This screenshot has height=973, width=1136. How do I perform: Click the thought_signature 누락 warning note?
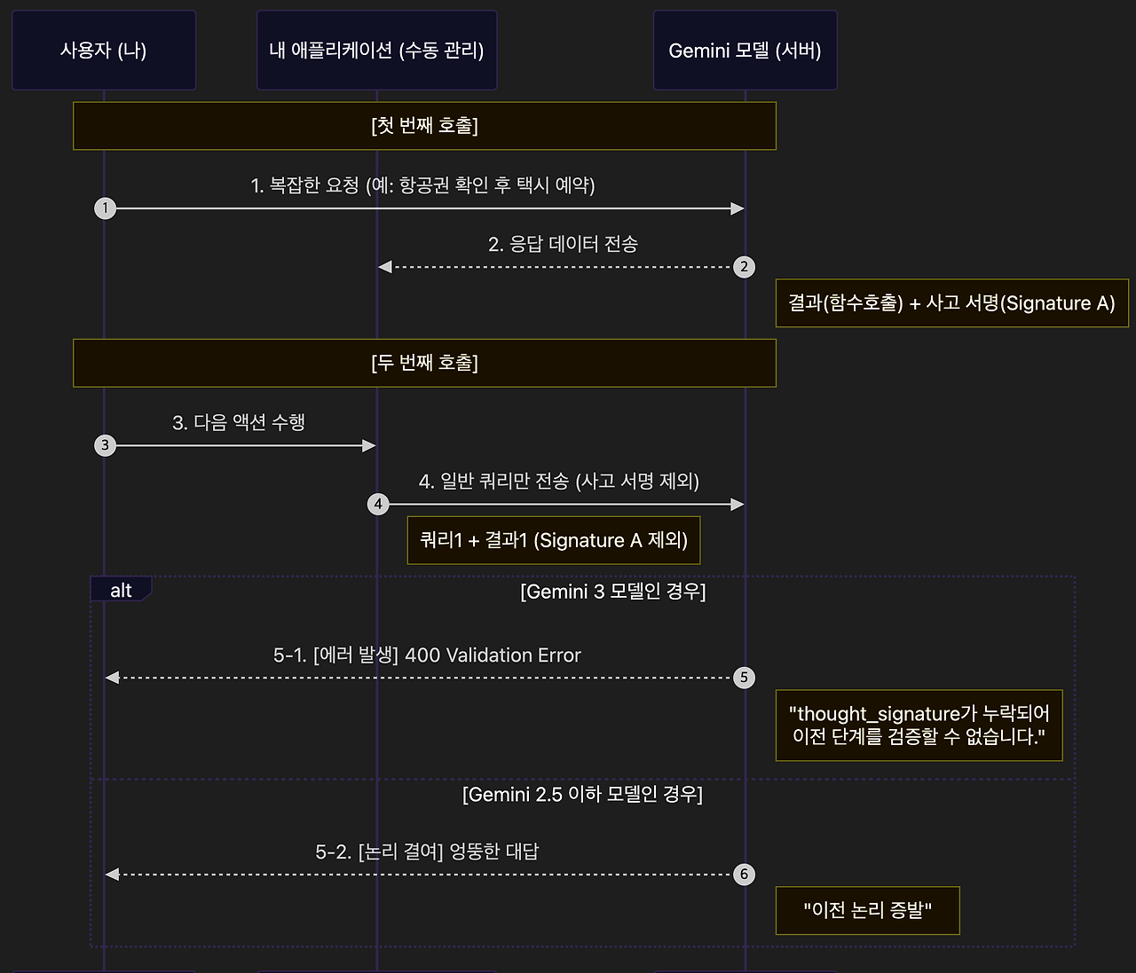[919, 726]
